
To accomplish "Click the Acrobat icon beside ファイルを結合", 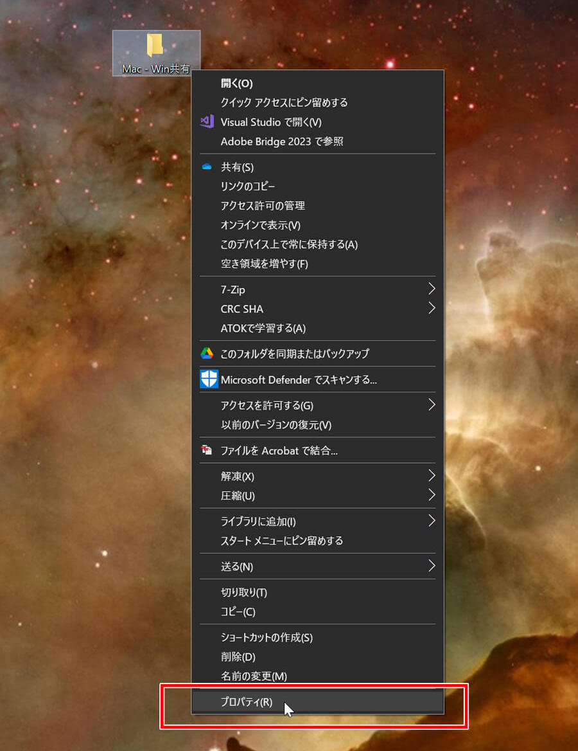I will click(x=207, y=449).
